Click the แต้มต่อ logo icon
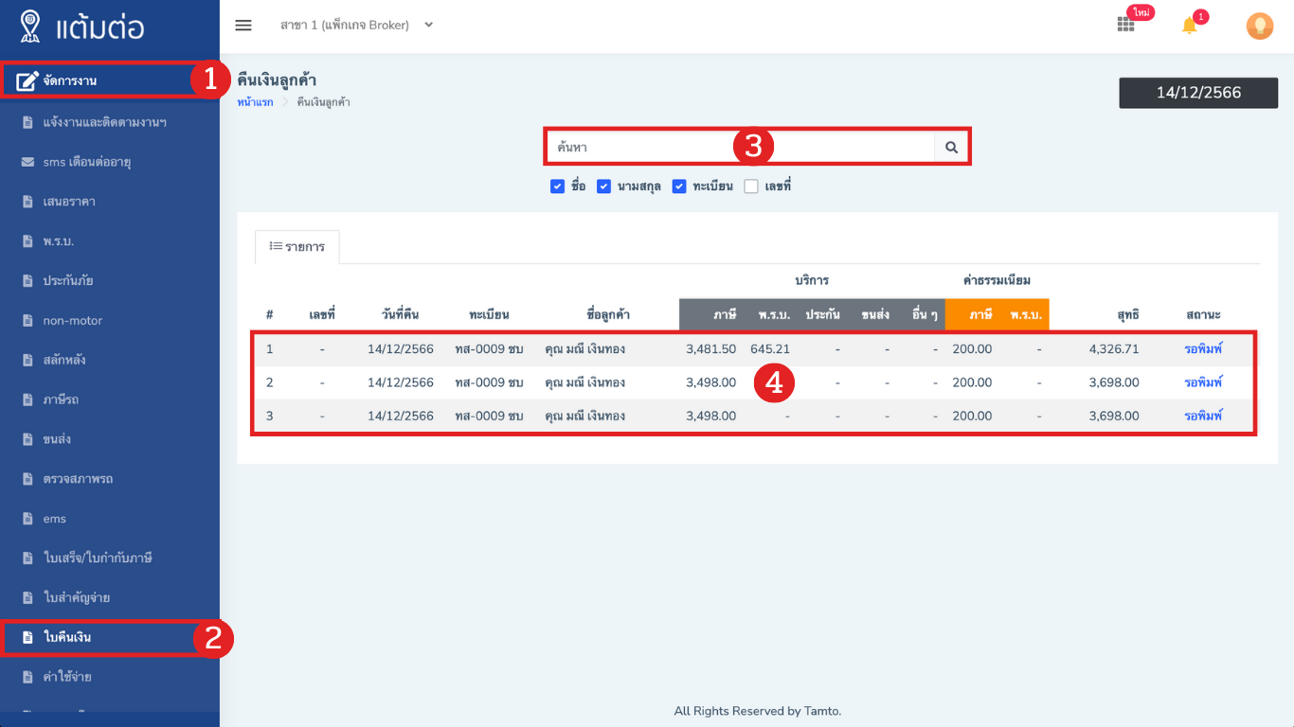1294x727 pixels. [30, 27]
